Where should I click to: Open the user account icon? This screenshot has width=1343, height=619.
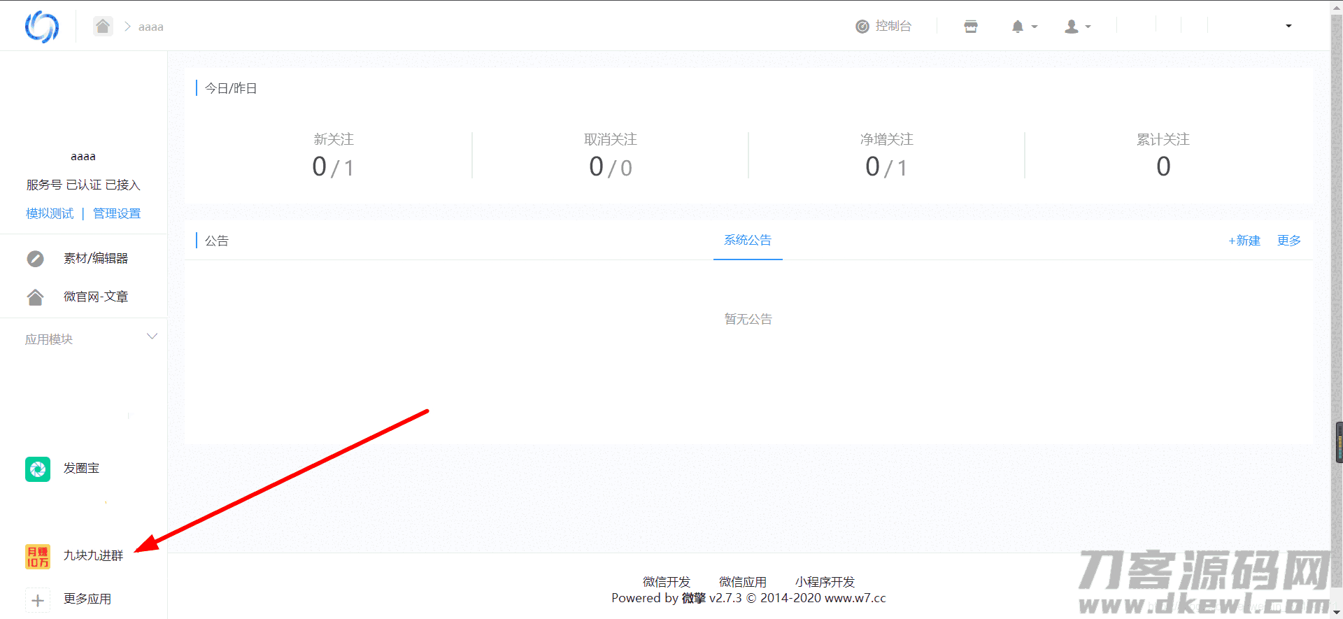point(1072,27)
